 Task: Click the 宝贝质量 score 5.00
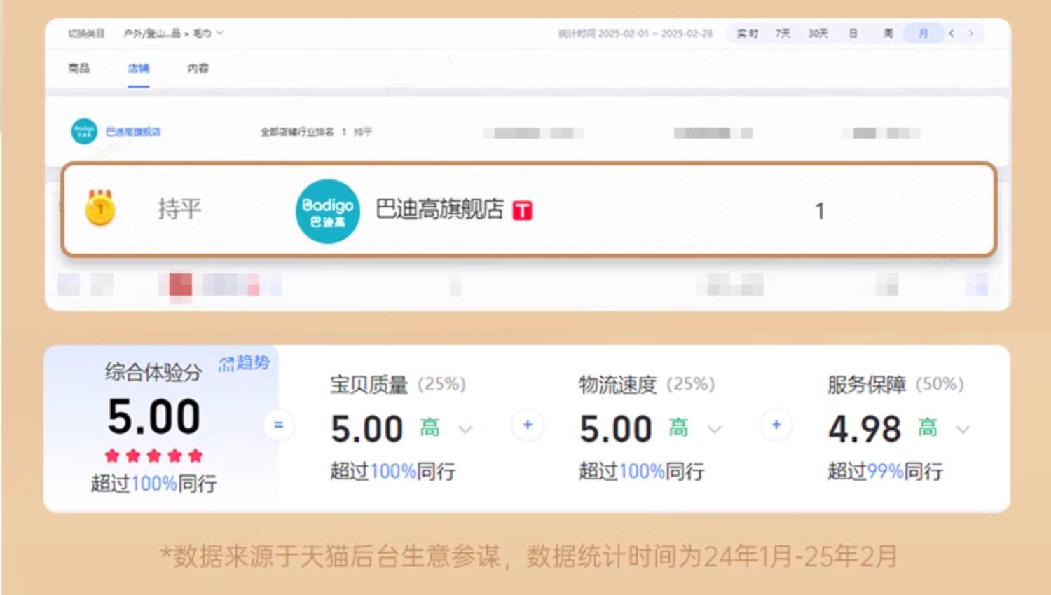(366, 429)
